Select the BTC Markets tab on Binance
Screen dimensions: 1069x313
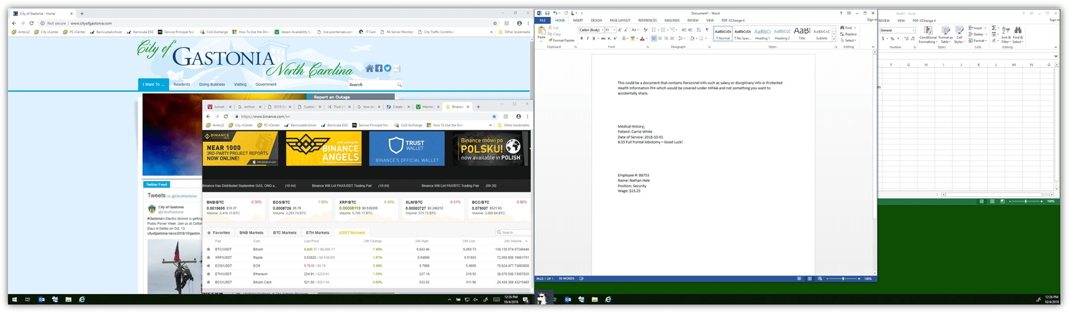tap(284, 232)
